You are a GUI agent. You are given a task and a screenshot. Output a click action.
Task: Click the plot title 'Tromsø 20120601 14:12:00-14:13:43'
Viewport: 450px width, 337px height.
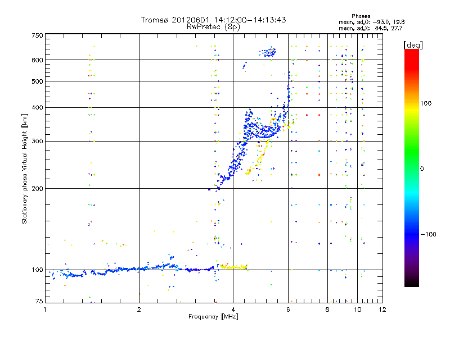point(213,20)
